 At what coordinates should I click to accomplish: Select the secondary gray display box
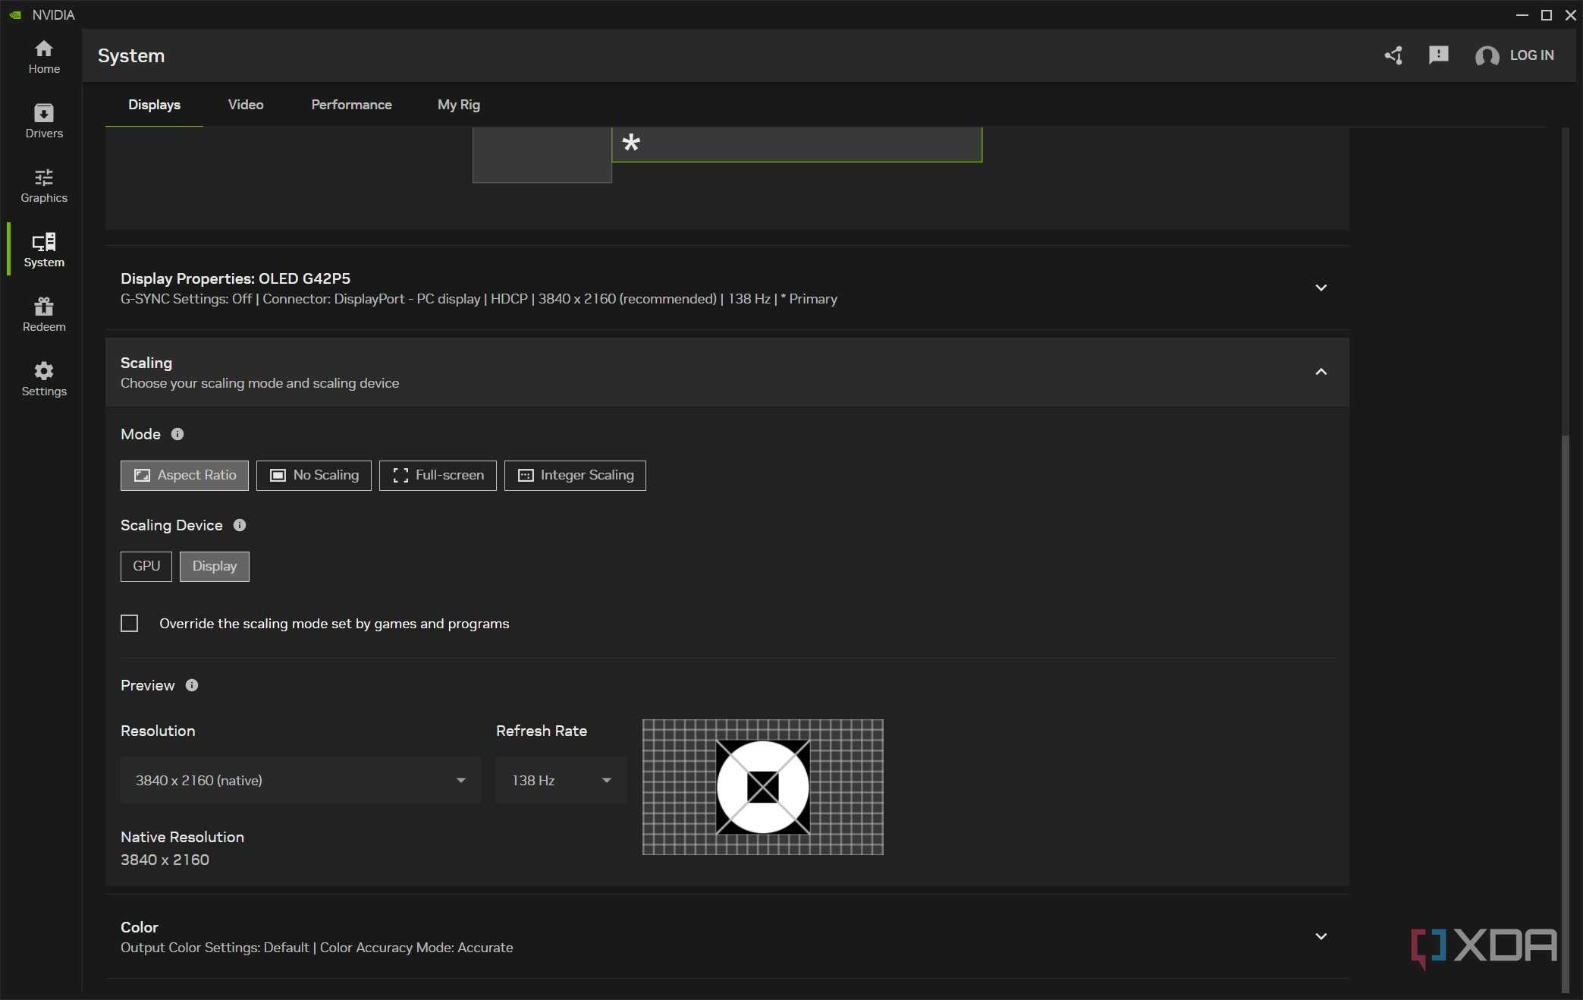tap(542, 155)
